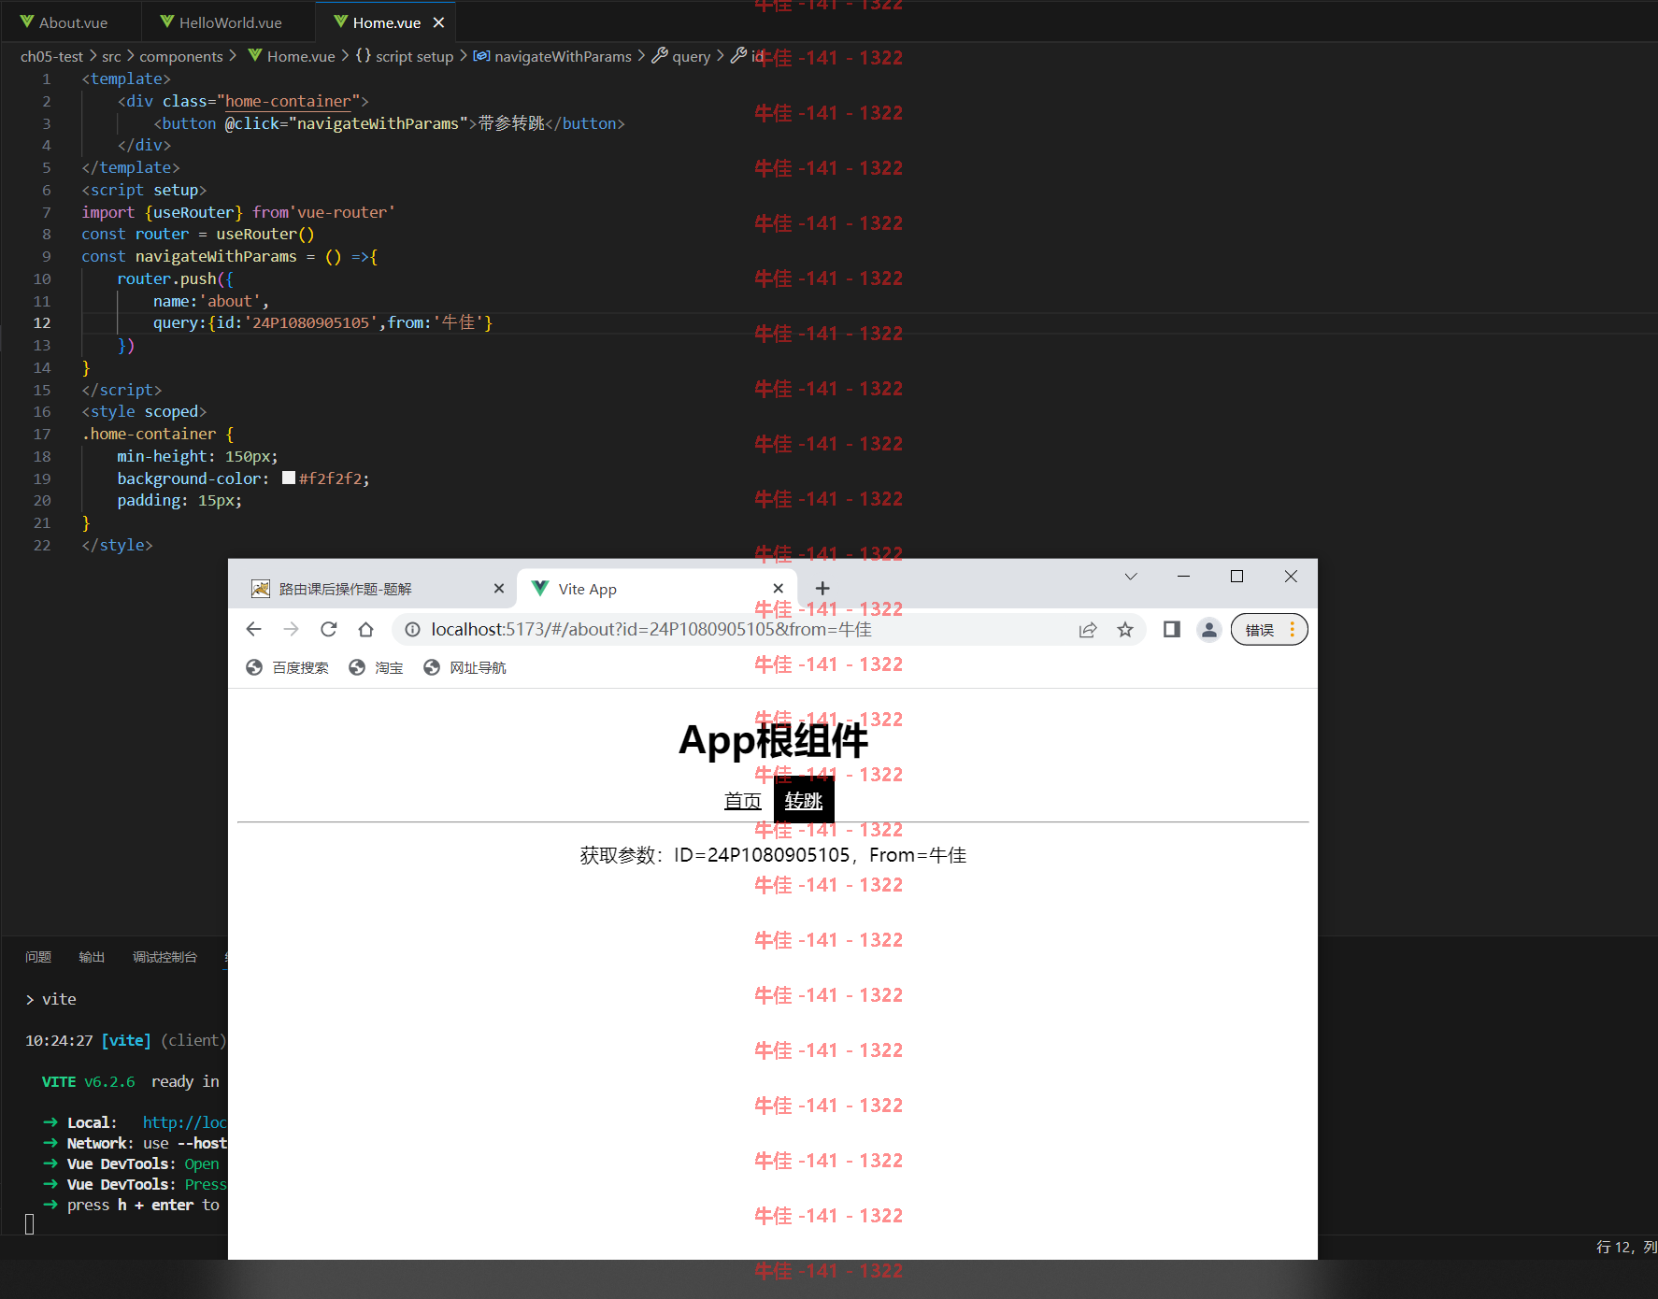Open the 问题 panel tab
The width and height of the screenshot is (1658, 1299).
38,957
